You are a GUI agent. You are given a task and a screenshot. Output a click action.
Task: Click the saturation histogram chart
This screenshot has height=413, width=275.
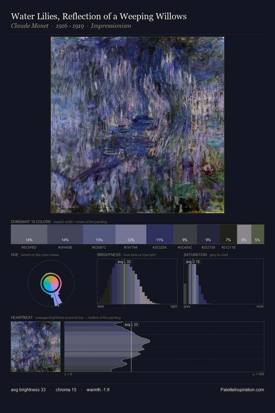tap(224, 281)
